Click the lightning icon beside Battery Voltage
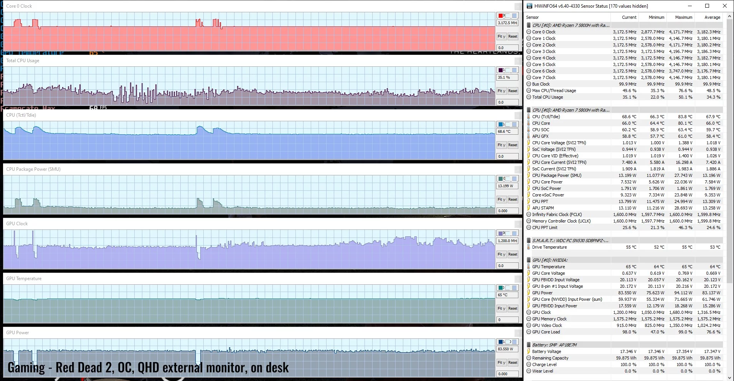734x381 pixels. [529, 351]
